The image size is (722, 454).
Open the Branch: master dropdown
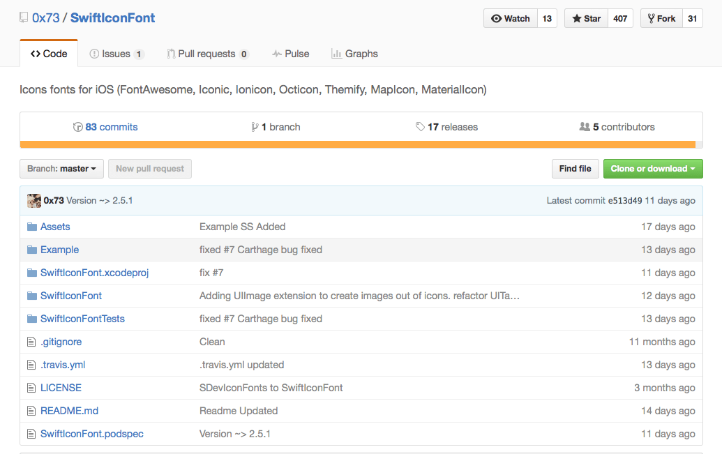pos(61,169)
